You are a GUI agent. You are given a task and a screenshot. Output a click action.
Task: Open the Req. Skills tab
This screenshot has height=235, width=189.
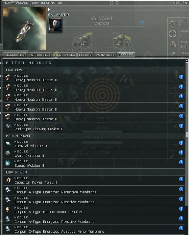click(x=65, y=55)
